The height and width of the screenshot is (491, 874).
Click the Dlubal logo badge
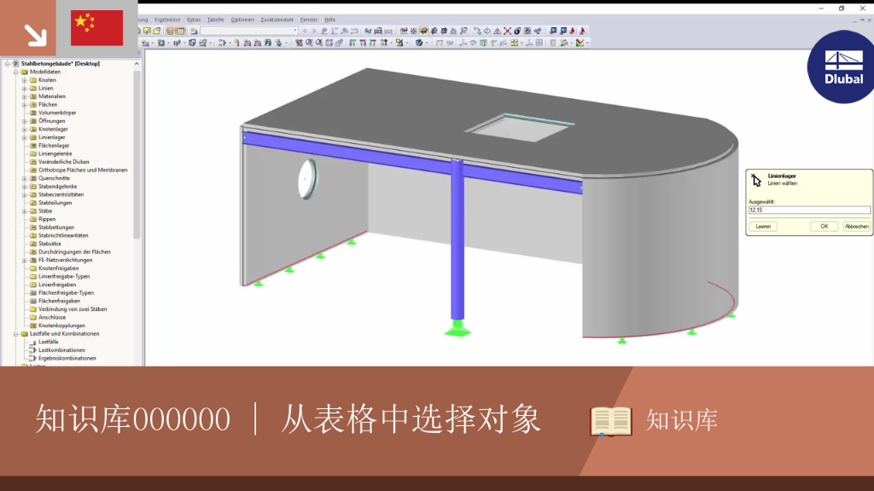[842, 66]
